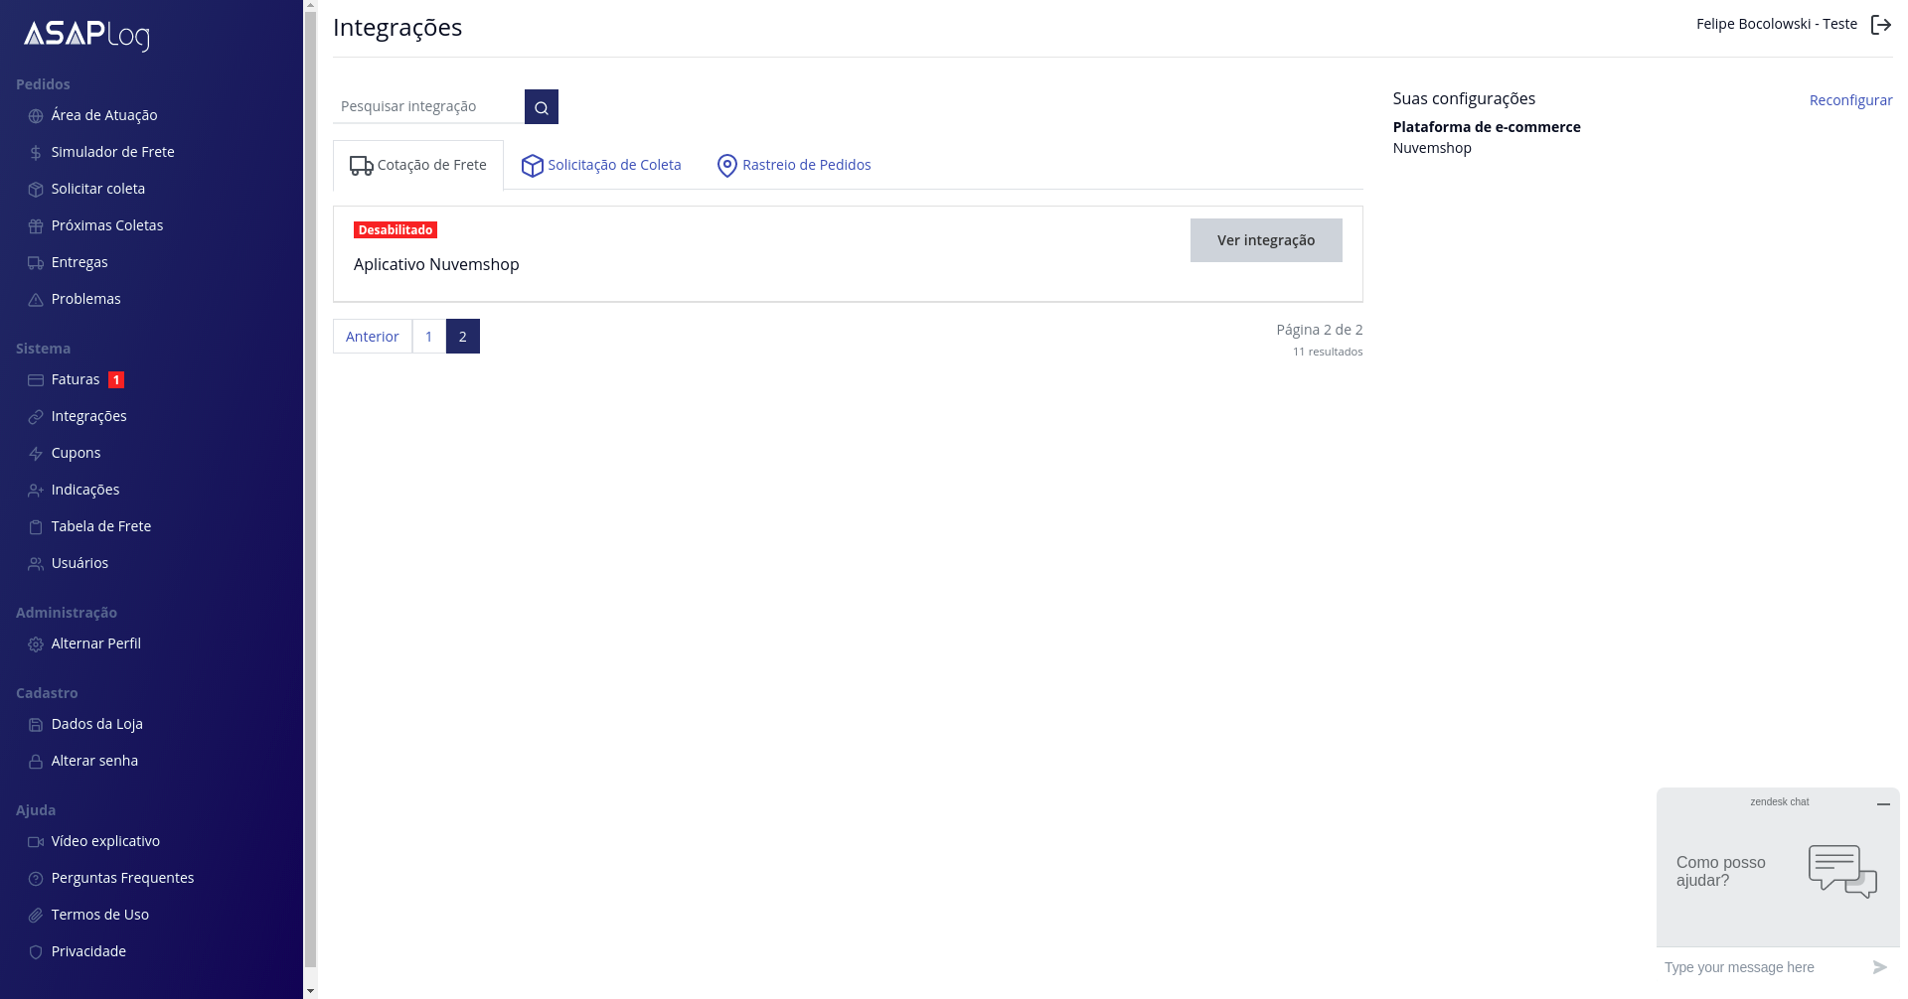
Task: Click current page 2 button
Action: coord(463,337)
